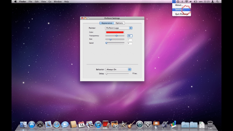Image resolution: width=233 pixels, height=131 pixels.
Task: Open Address Book from the Dock
Action: tap(73, 124)
